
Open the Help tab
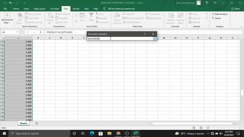click(x=96, y=9)
